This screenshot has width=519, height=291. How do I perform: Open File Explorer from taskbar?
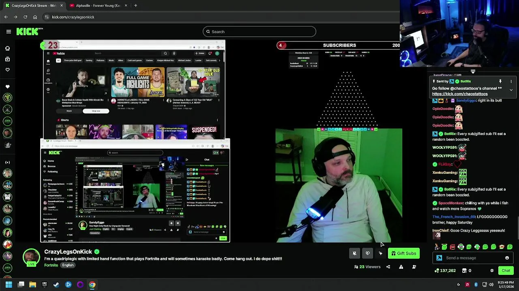coord(32,285)
